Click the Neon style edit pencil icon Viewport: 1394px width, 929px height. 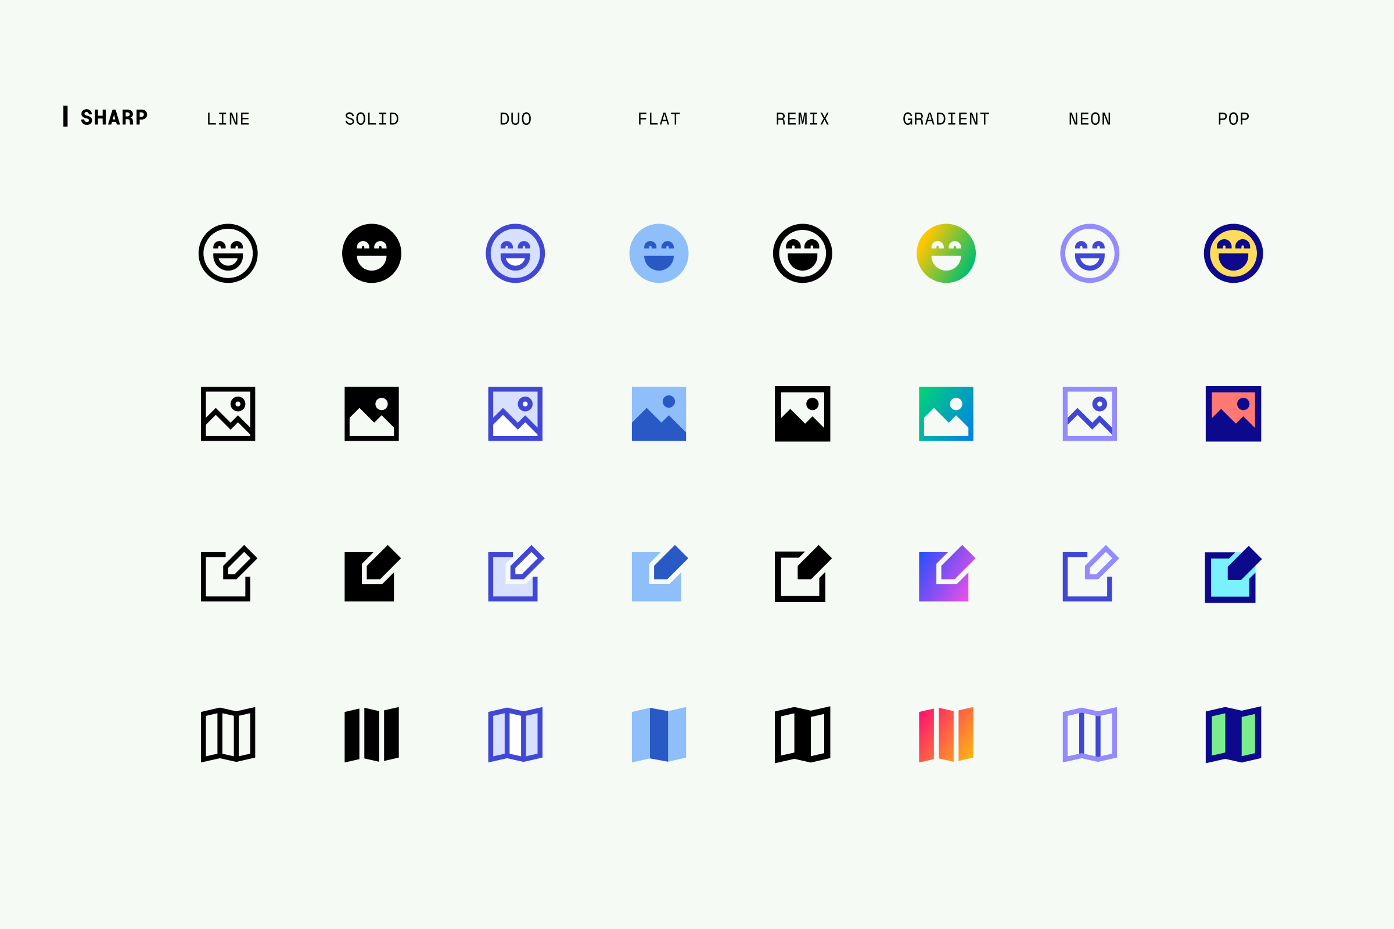tap(1090, 574)
